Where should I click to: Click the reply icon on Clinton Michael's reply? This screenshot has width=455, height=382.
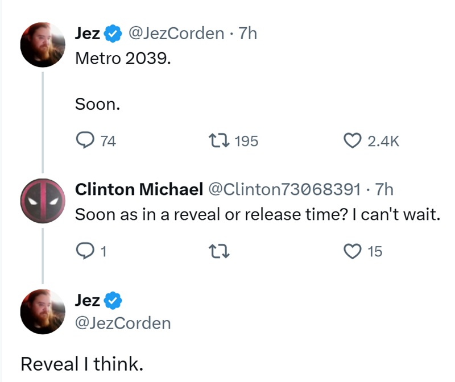(84, 252)
